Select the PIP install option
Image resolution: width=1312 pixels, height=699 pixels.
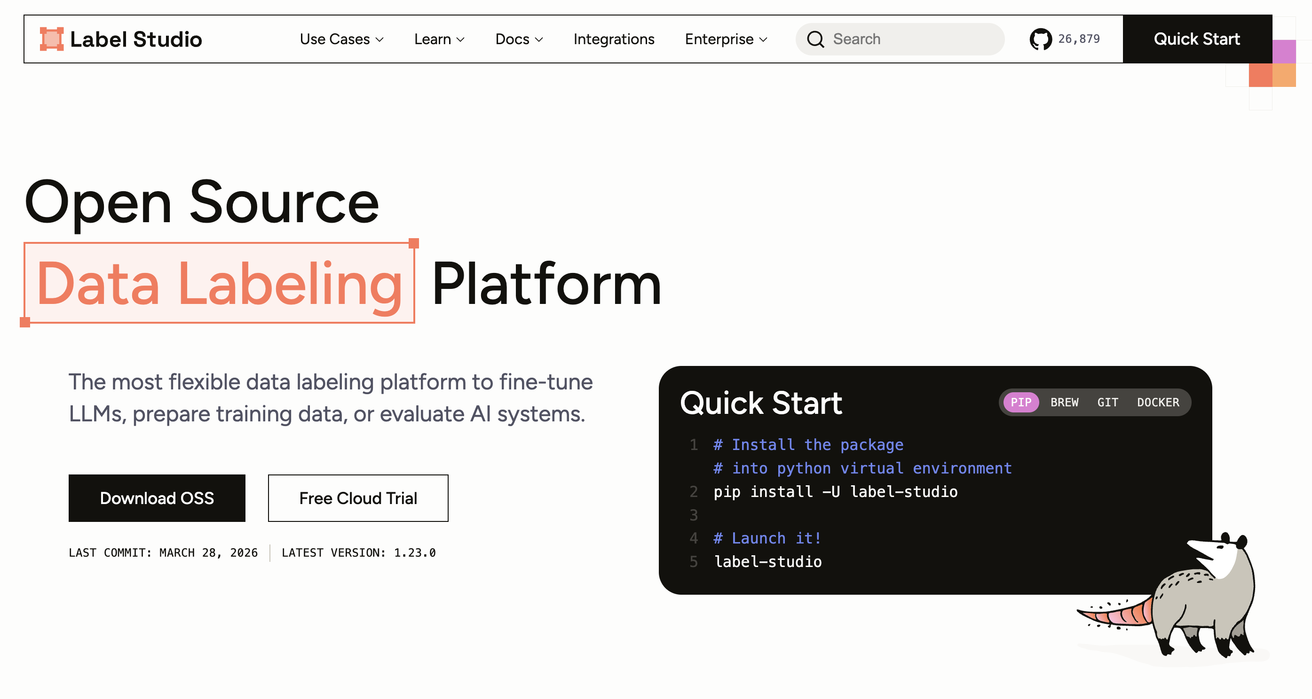(1020, 403)
